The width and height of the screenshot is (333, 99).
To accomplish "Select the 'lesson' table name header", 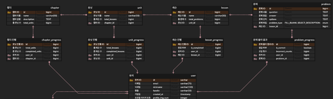I will click(x=224, y=8).
